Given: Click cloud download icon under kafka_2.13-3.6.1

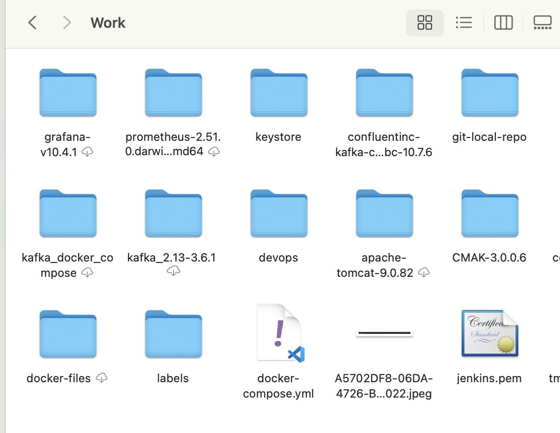Looking at the screenshot, I should click(x=174, y=271).
